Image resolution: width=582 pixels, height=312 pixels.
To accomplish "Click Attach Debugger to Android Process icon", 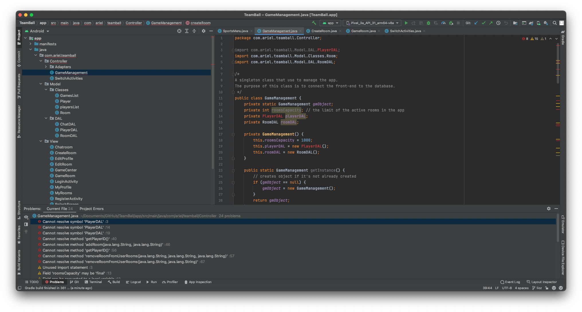I will [451, 23].
